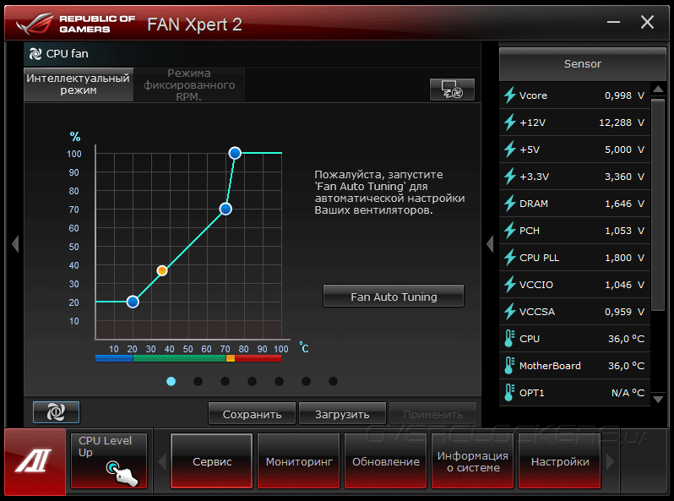This screenshot has height=501, width=674.
Task: Open the Обновление menu
Action: (386, 461)
